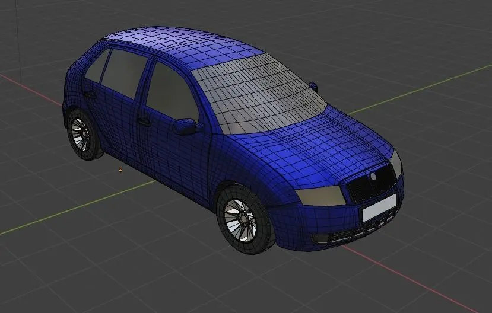
Task: Select the white front license plate
Action: tap(379, 207)
